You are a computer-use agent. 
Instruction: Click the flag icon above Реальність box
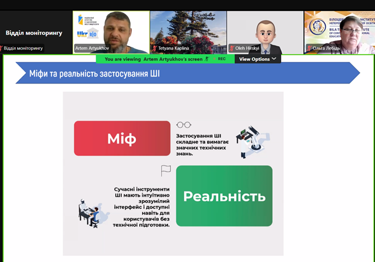click(x=166, y=170)
